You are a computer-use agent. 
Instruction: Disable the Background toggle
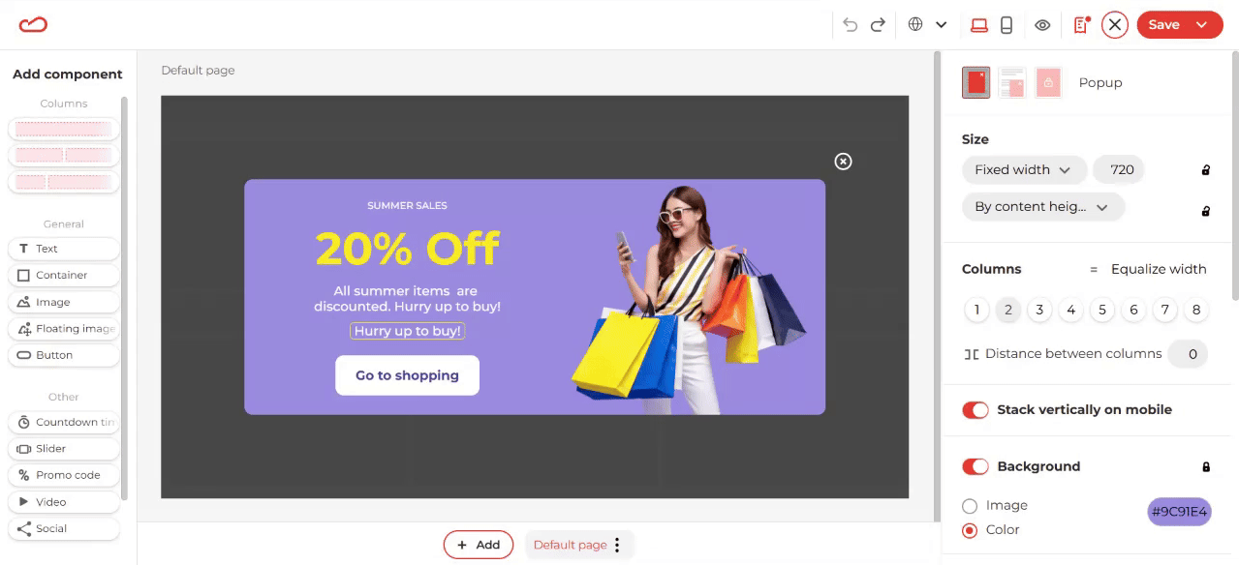(976, 466)
